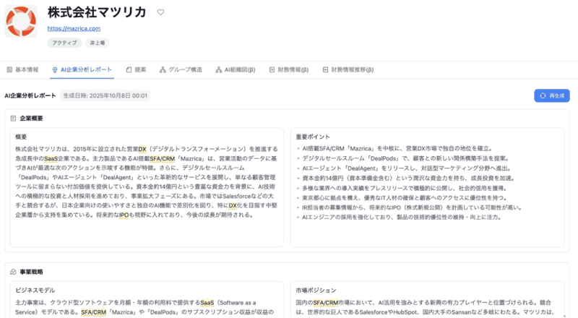The image size is (578, 318).
Task: Open the 提案 tab
Action: pos(136,70)
